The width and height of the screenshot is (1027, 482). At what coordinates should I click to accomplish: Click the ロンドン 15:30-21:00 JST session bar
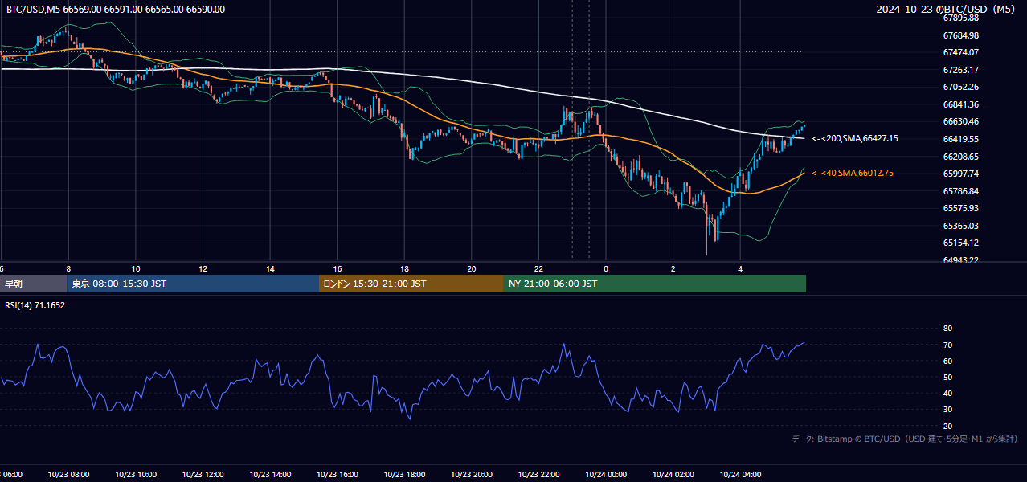[x=411, y=284]
